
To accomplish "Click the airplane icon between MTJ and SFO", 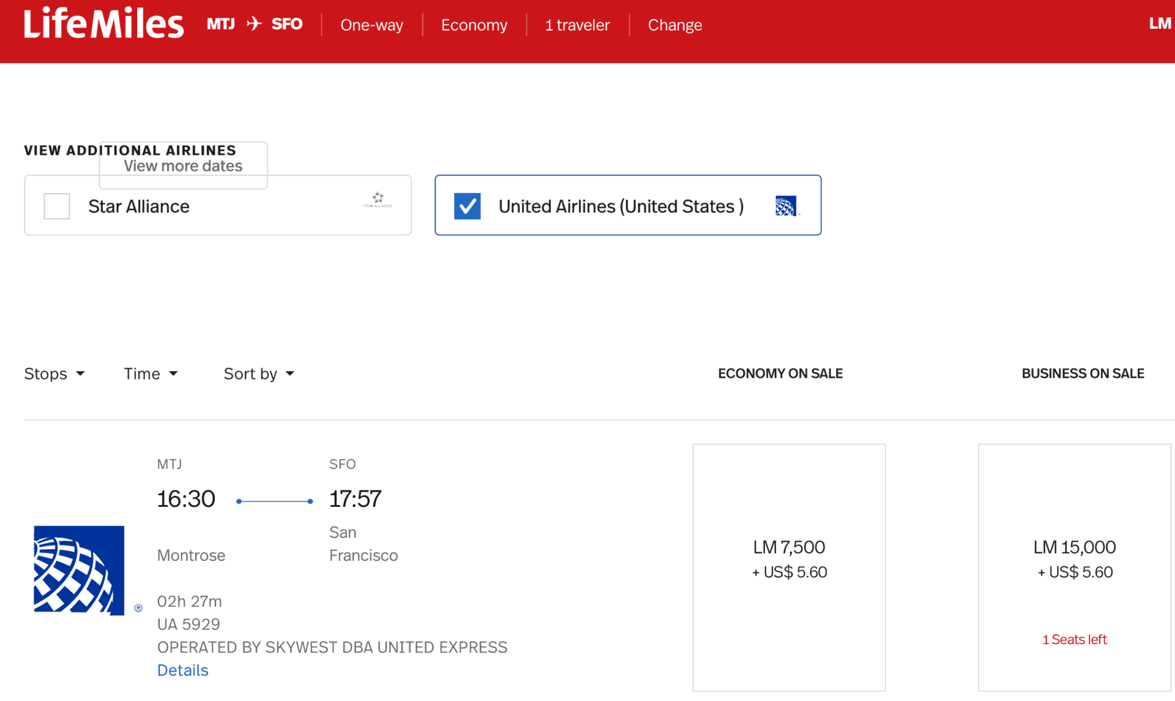I will [254, 24].
